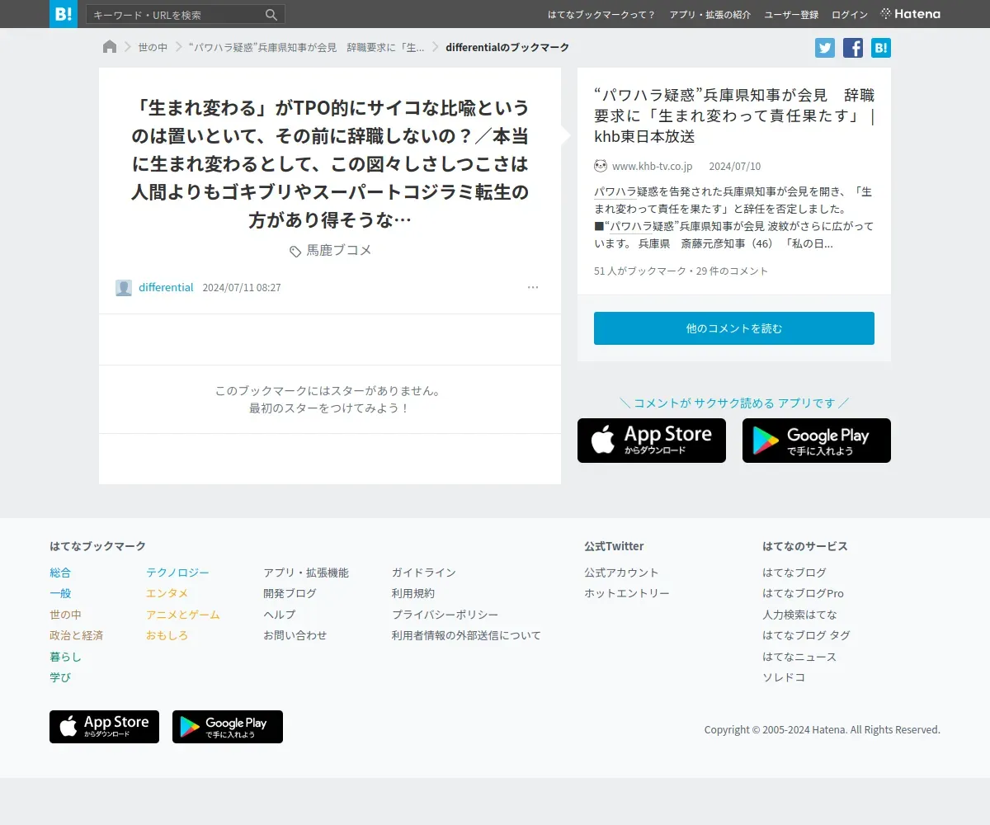The width and height of the screenshot is (990, 825).
Task: Open ホットエントリー Twitter link
Action: pyautogui.click(x=627, y=593)
